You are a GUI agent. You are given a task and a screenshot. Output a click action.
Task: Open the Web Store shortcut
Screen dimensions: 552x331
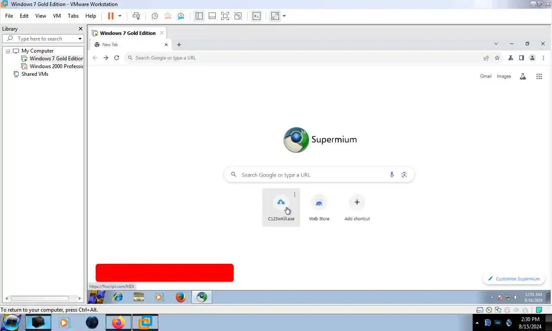(319, 207)
